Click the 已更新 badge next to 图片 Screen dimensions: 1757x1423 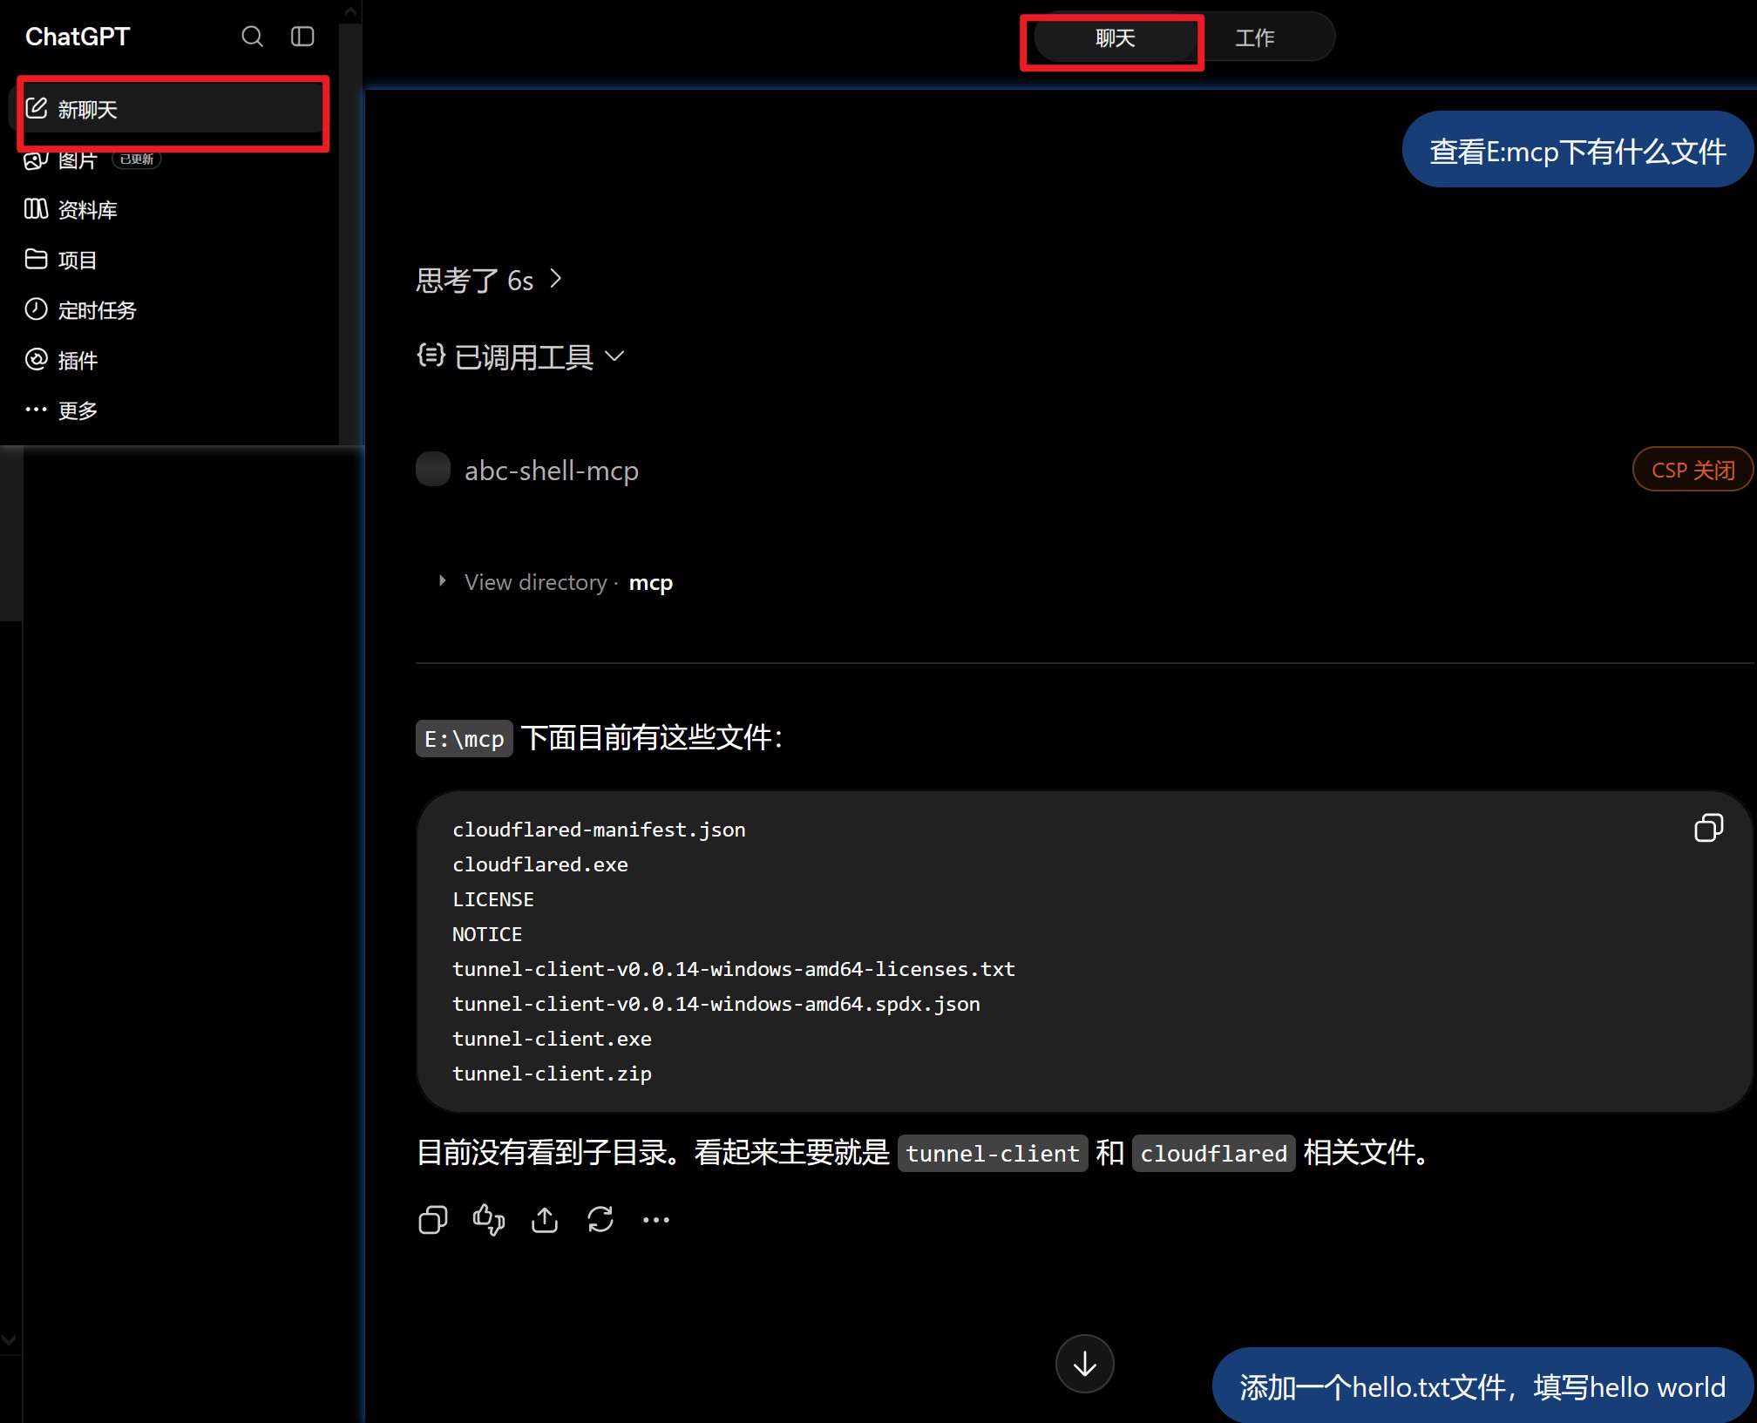[x=137, y=159]
